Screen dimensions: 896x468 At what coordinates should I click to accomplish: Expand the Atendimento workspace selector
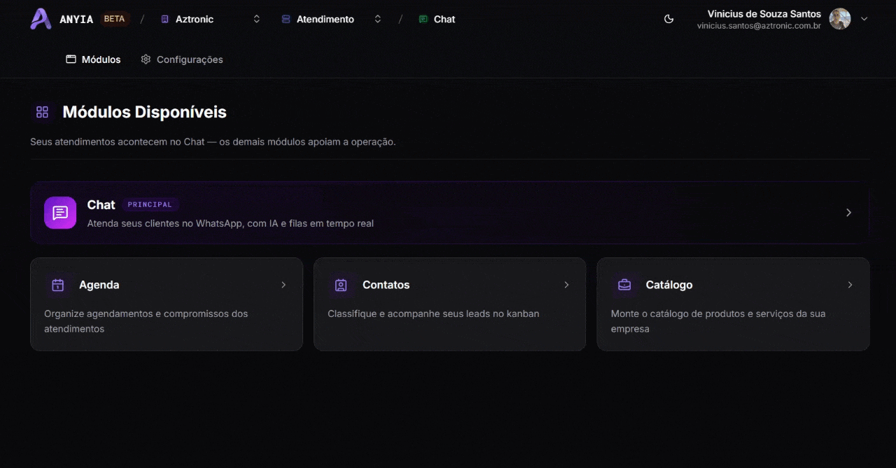[x=331, y=19]
